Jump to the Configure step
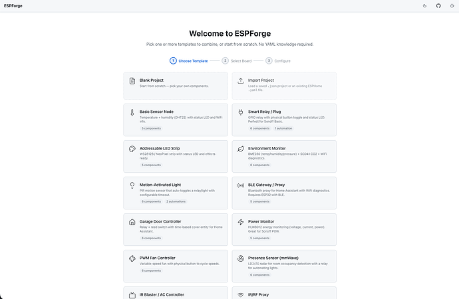Image resolution: width=459 pixels, height=299 pixels. [278, 60]
